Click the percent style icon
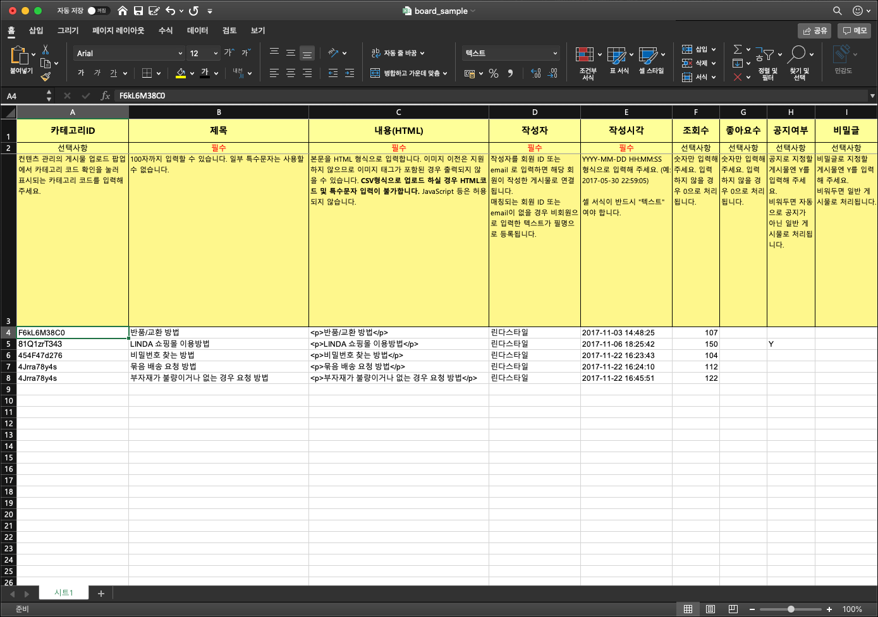 pyautogui.click(x=494, y=73)
